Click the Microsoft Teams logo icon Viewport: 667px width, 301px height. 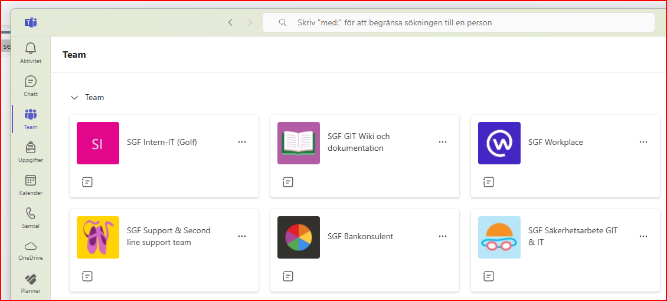(x=31, y=22)
